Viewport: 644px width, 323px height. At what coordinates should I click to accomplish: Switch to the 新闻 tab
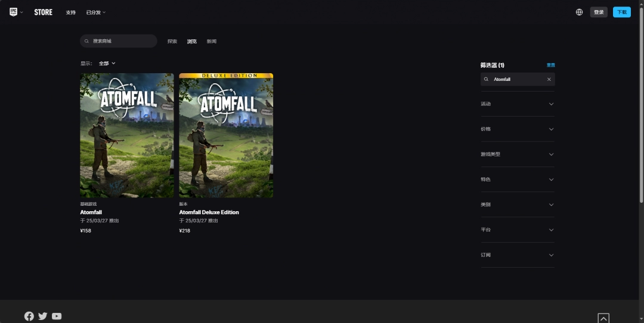pyautogui.click(x=212, y=42)
